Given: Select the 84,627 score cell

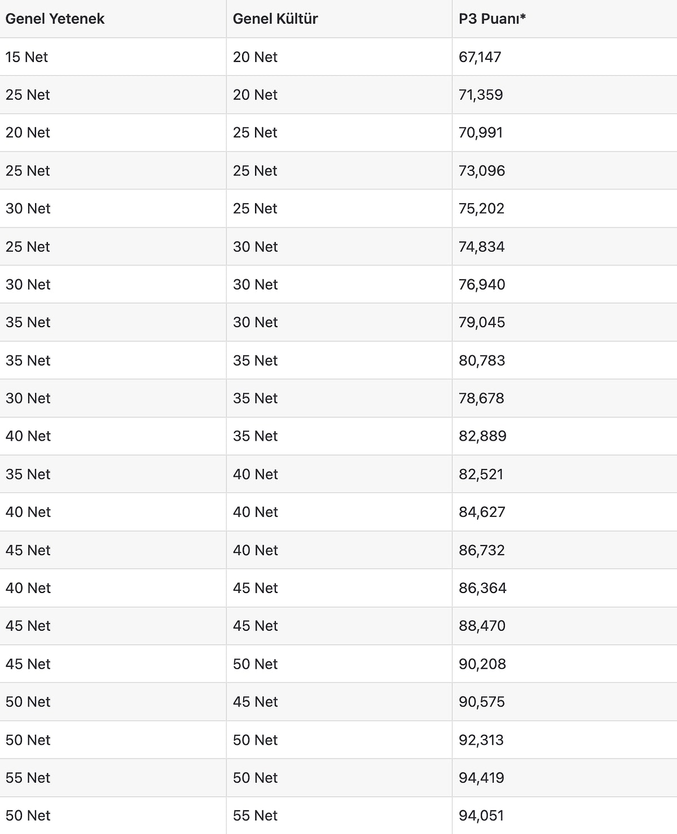Looking at the screenshot, I should click(482, 512).
